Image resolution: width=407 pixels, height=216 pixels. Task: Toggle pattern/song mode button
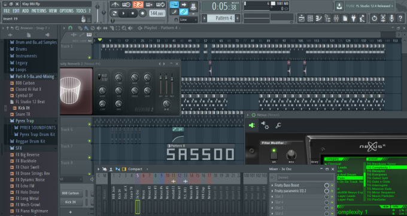pos(114,13)
